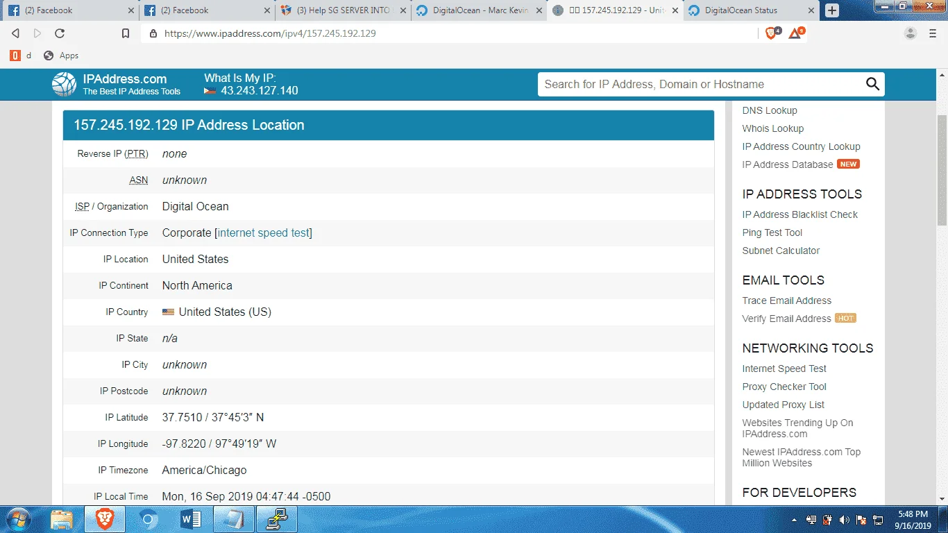Follow the 'internet speed test' link

pos(264,233)
